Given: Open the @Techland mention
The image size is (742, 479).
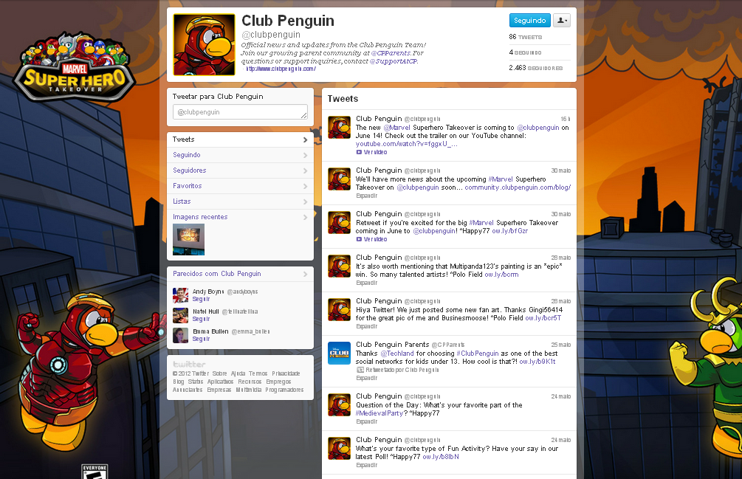Looking at the screenshot, I should click(x=397, y=354).
